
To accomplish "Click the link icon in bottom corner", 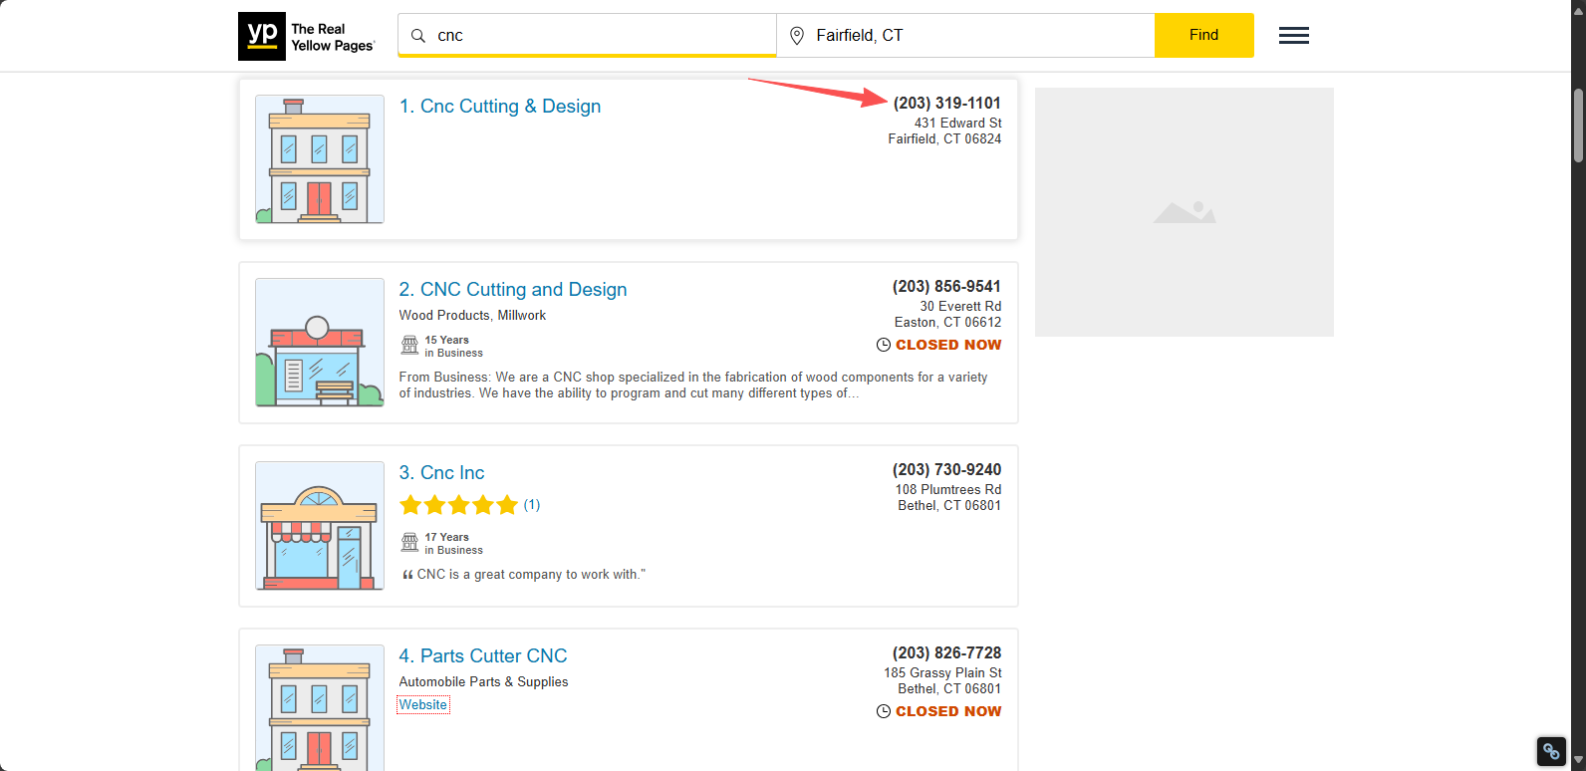I will (x=1552, y=751).
